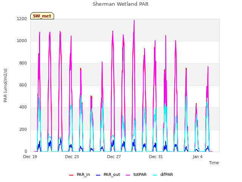Click the 200 y-axis tick label

click(23, 129)
